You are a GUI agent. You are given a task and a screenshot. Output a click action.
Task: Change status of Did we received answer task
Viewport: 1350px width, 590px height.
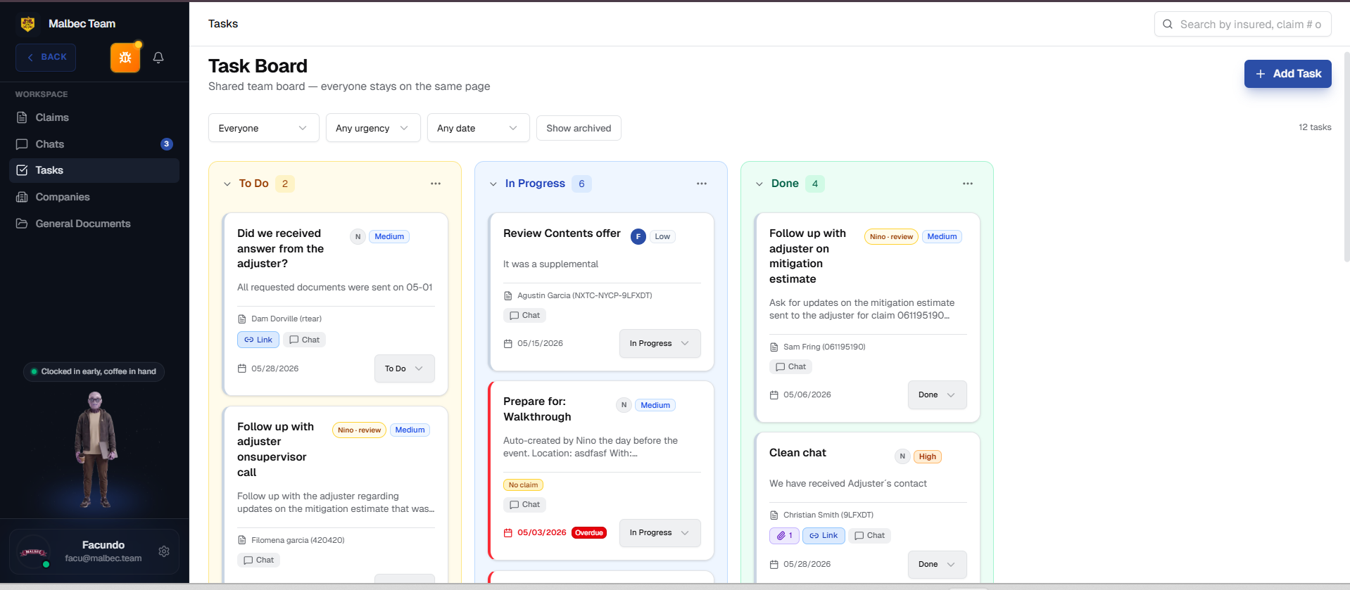(x=405, y=368)
